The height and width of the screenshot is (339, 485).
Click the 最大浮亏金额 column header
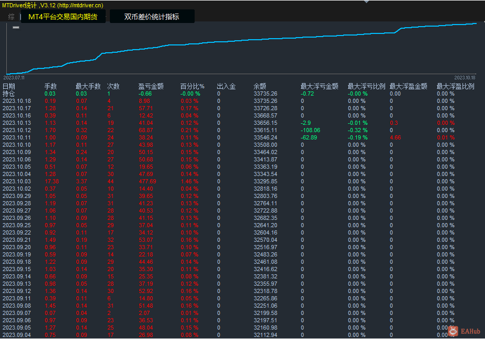320,87
